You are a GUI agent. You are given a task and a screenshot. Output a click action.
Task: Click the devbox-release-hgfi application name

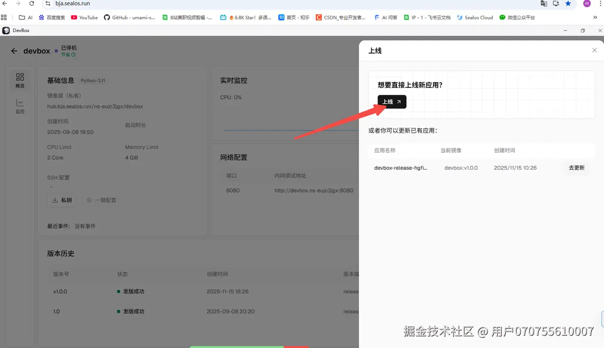401,168
